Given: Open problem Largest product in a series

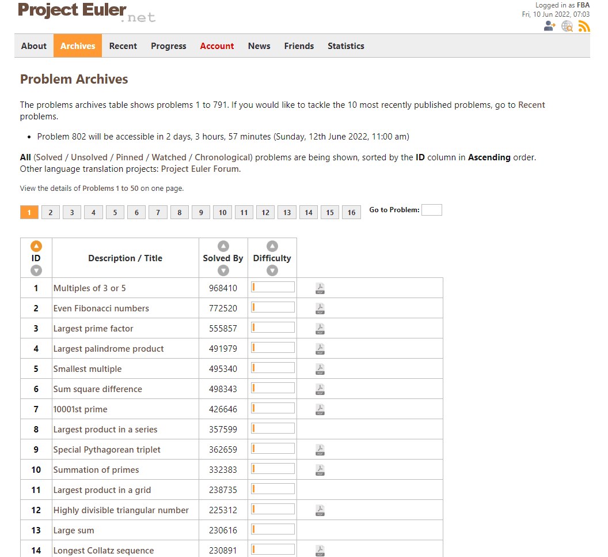Looking at the screenshot, I should pyautogui.click(x=105, y=430).
